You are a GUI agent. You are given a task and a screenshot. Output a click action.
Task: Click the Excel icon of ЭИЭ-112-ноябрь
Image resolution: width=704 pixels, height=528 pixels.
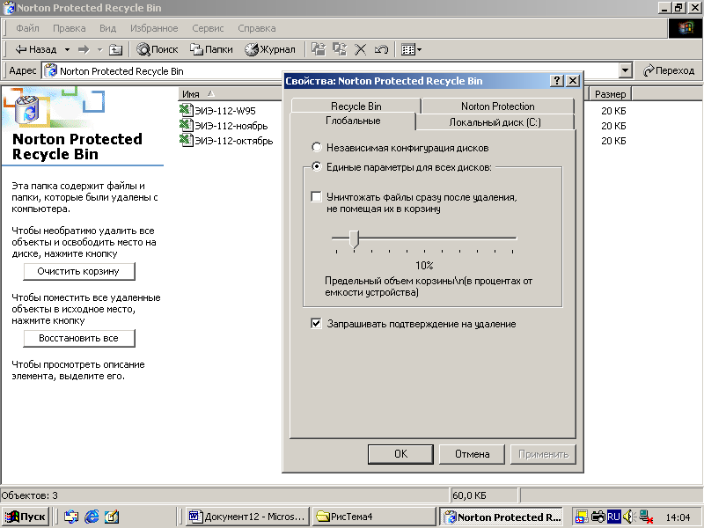click(x=186, y=125)
